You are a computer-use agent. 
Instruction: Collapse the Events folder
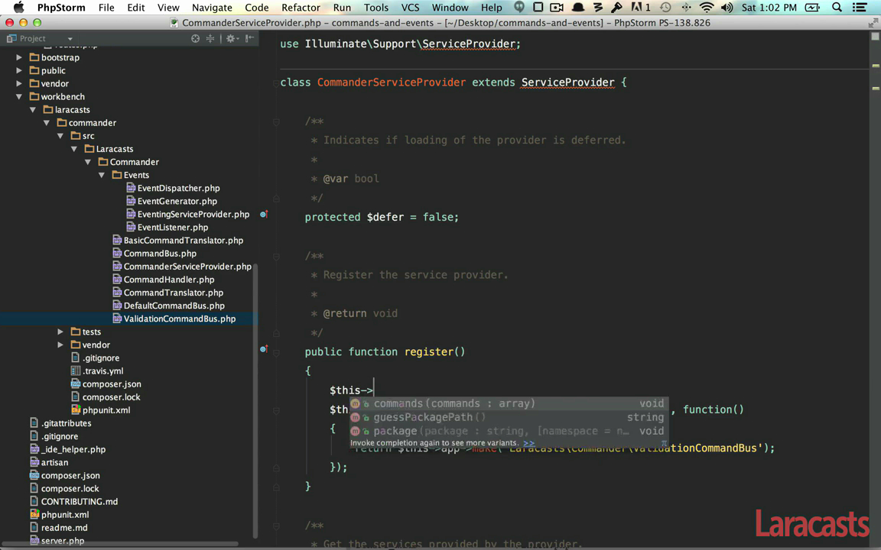pos(102,175)
